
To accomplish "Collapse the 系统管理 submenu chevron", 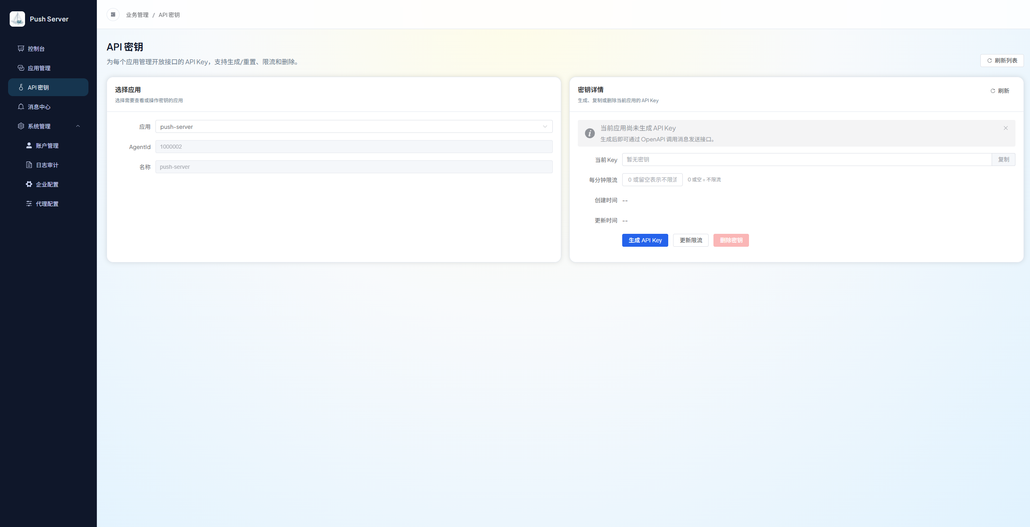I will tap(78, 126).
